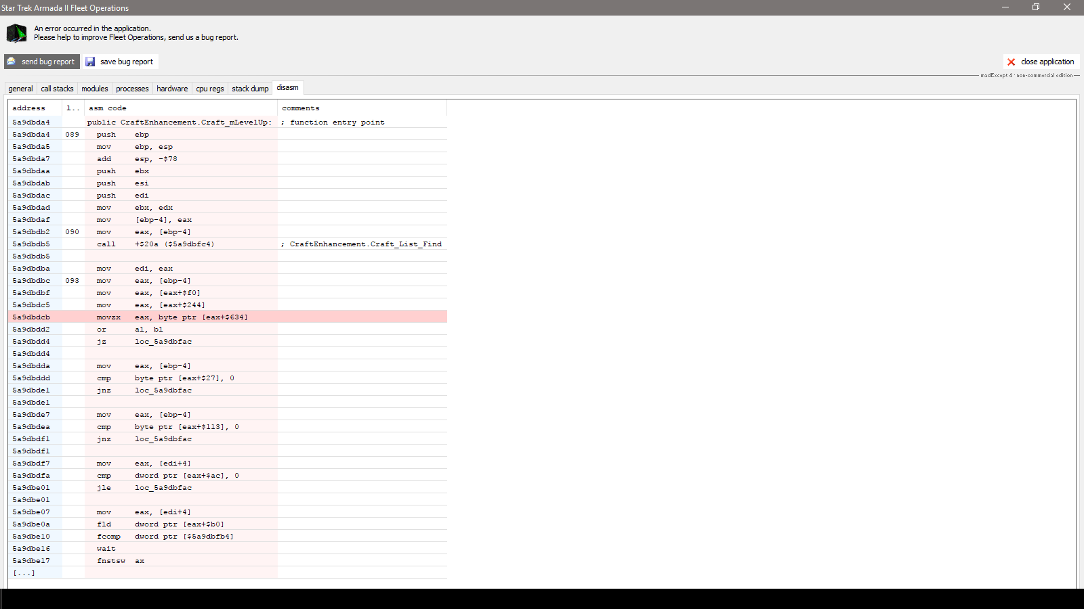1084x609 pixels.
Task: Select the mov [ebp-4], eax row
Action: point(228,220)
